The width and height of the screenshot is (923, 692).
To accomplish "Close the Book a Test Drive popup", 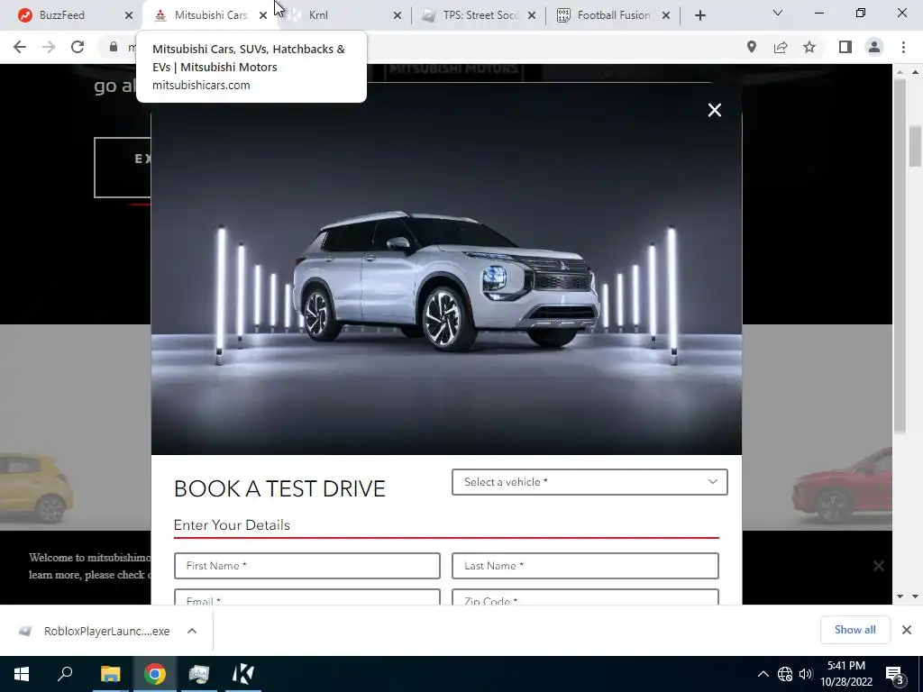I will pyautogui.click(x=715, y=110).
